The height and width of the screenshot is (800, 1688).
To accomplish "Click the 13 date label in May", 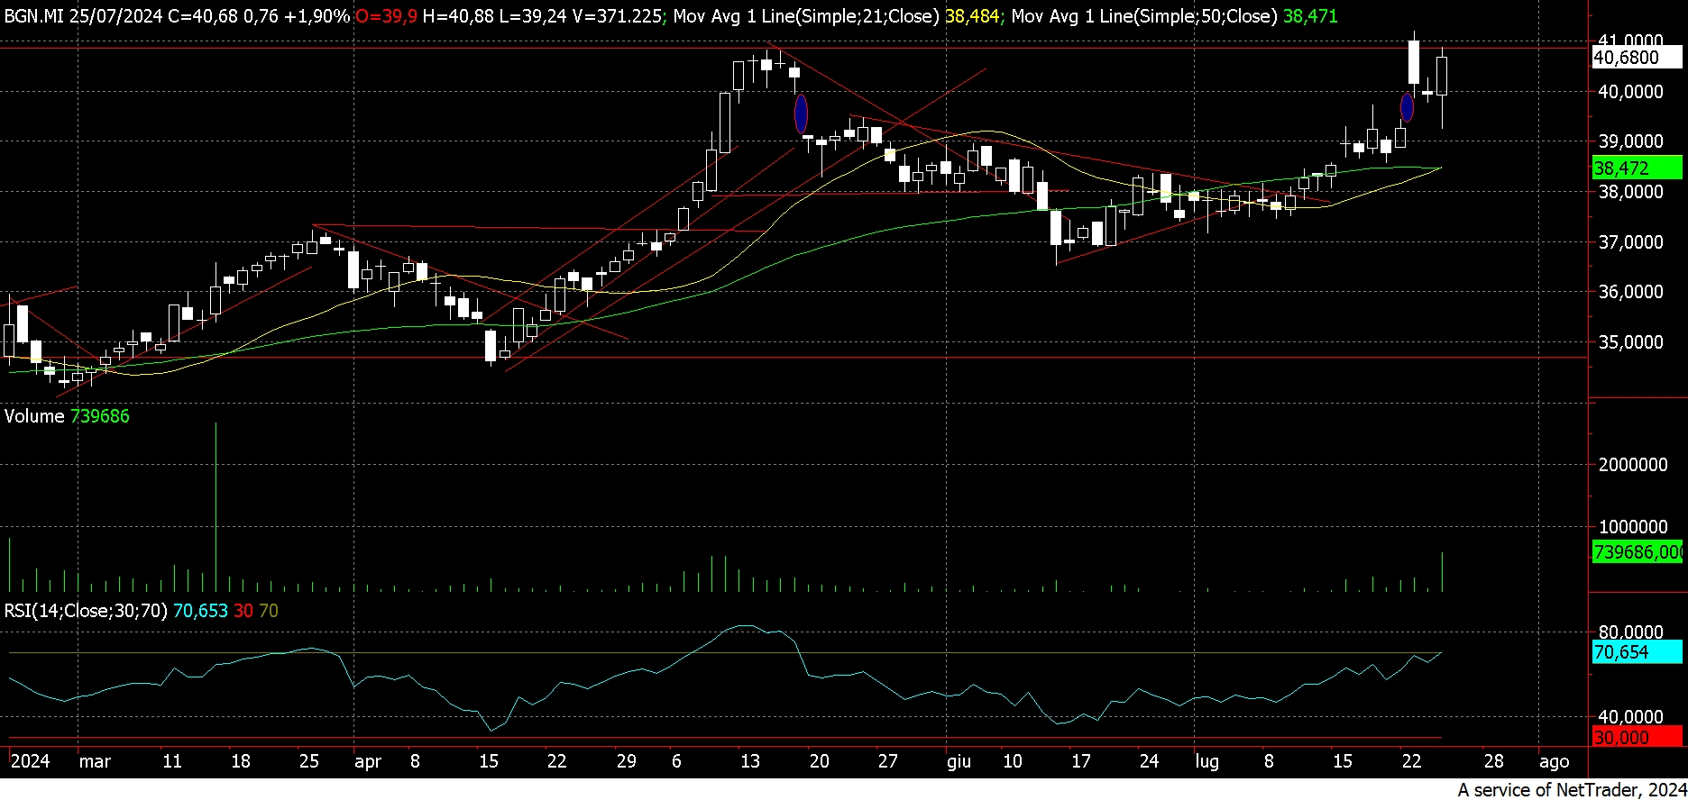I will (x=750, y=761).
